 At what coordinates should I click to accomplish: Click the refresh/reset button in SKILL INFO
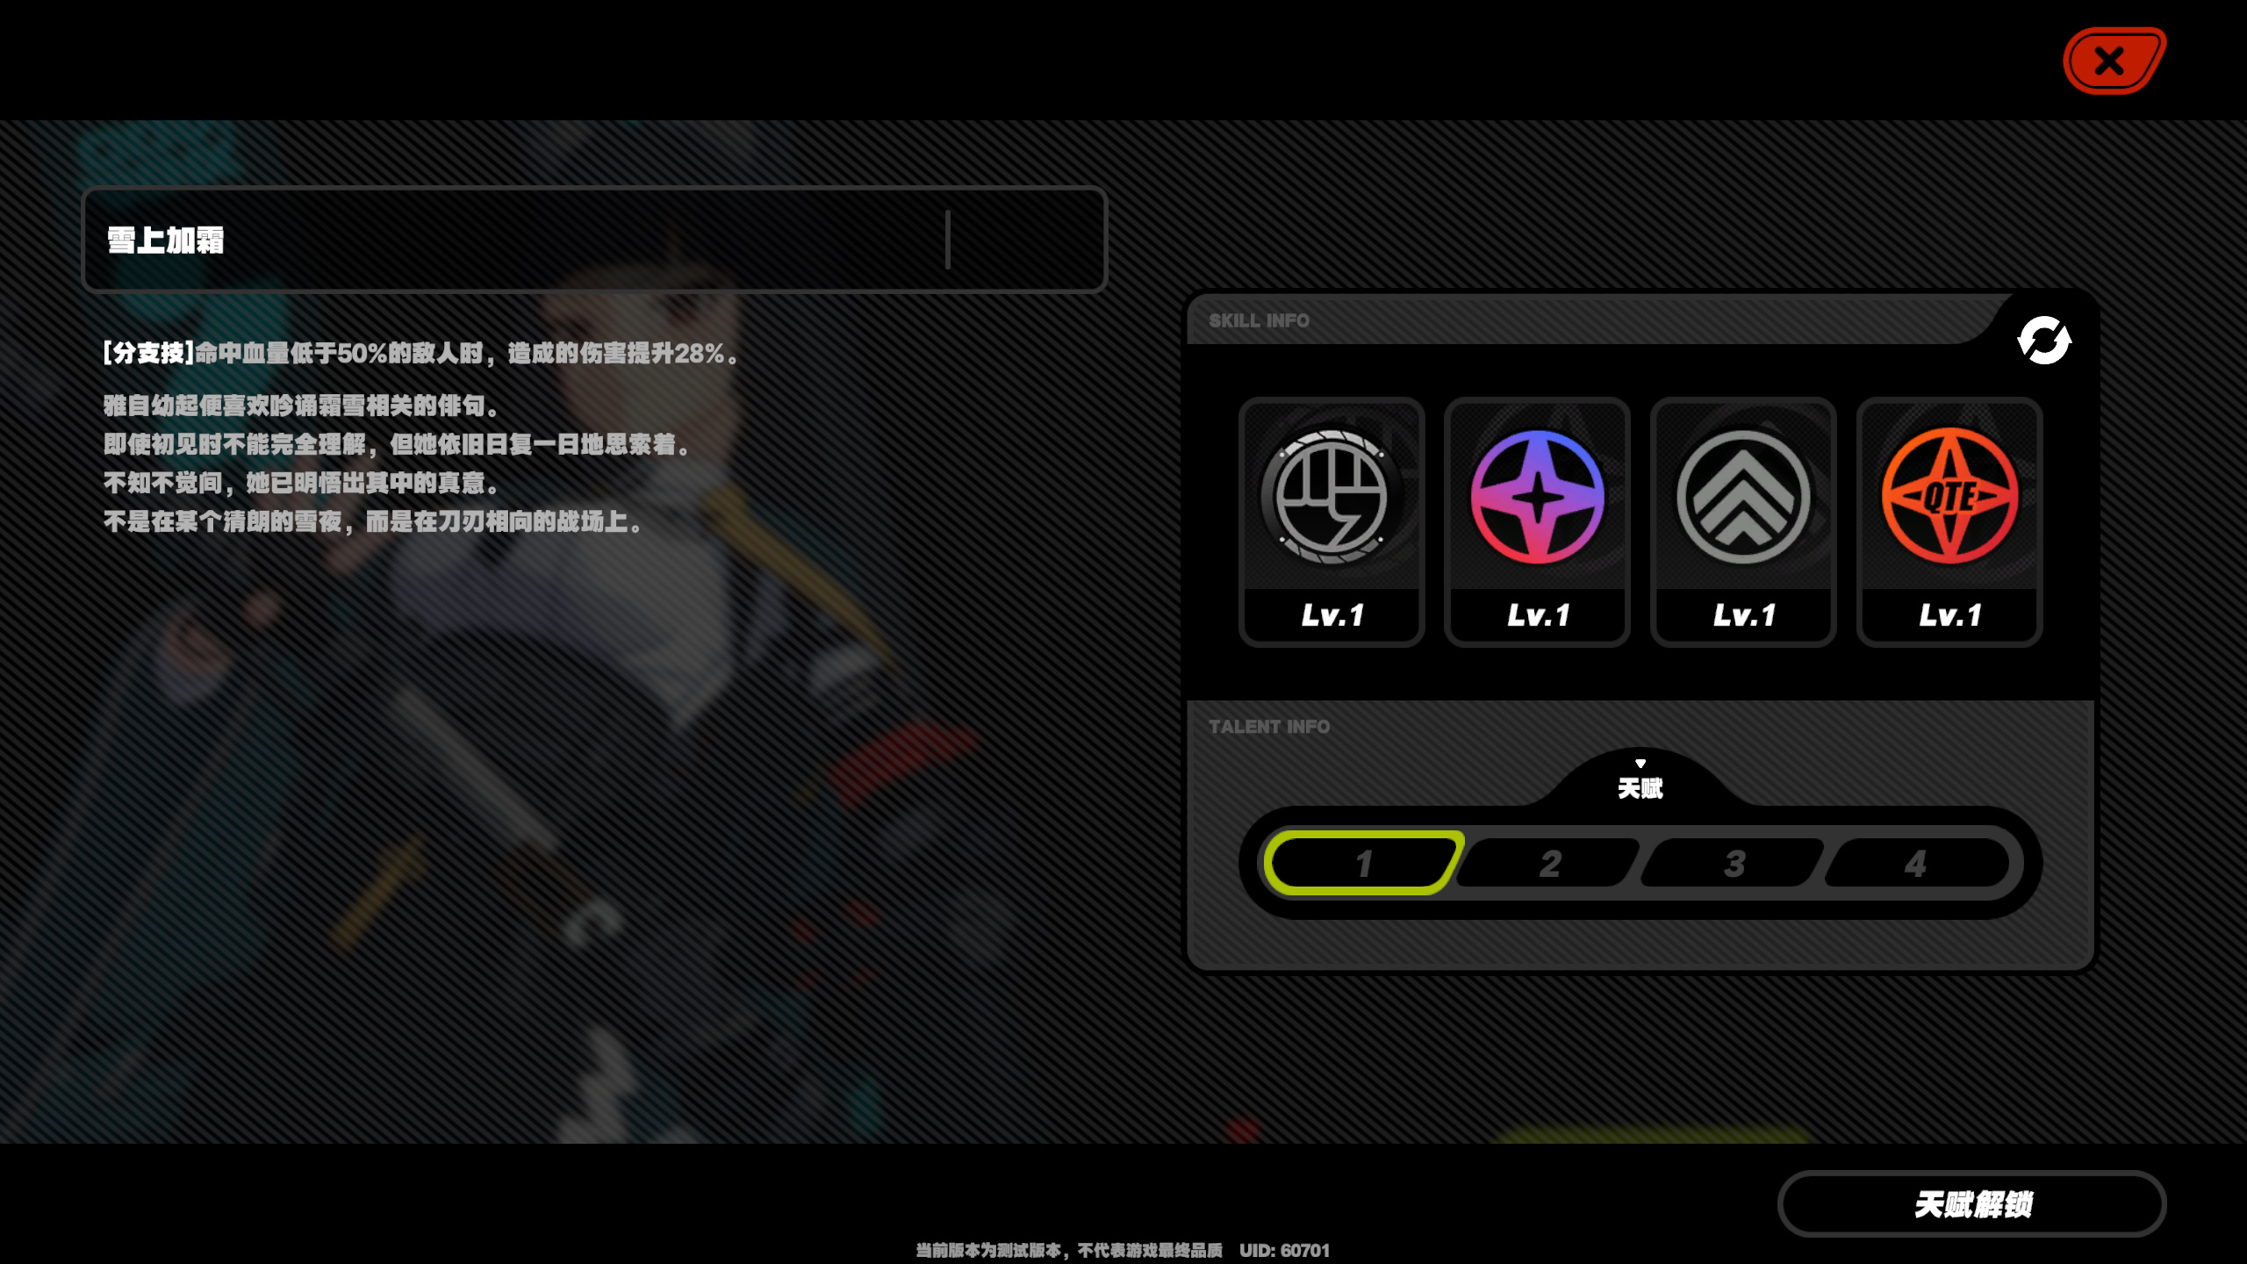click(2045, 340)
